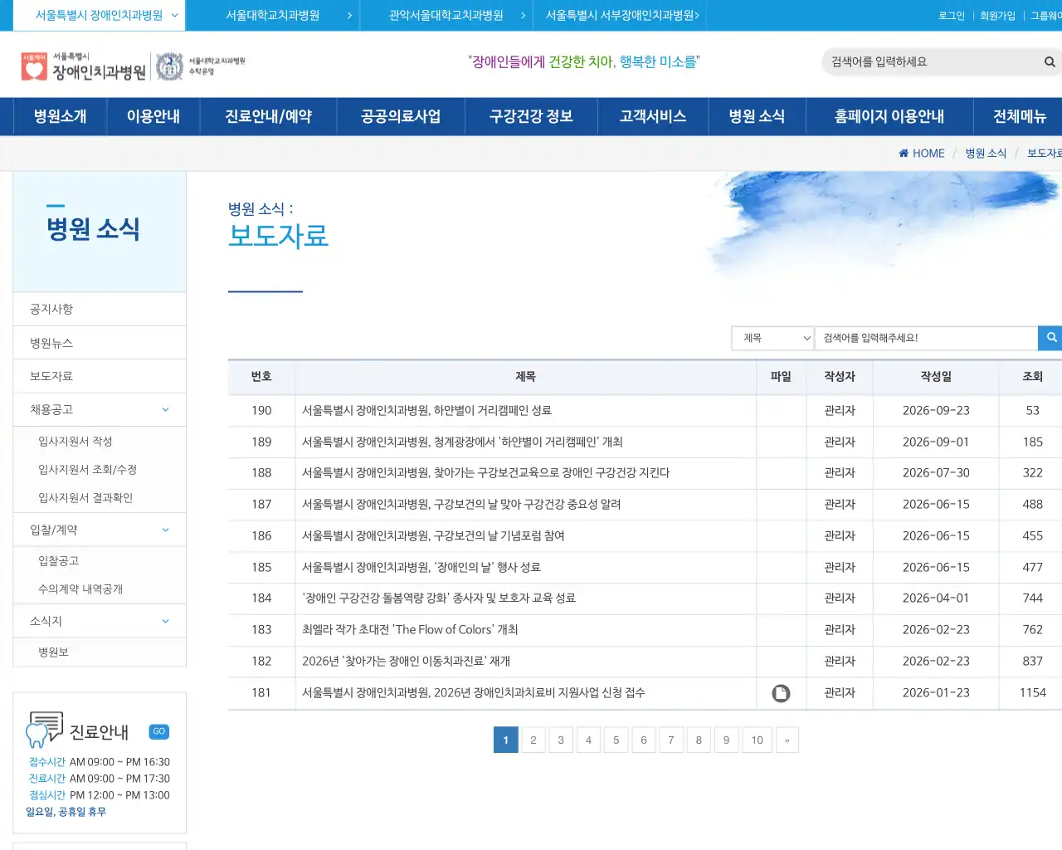1062x850 pixels.
Task: Go to page 10 of the list
Action: click(x=758, y=740)
